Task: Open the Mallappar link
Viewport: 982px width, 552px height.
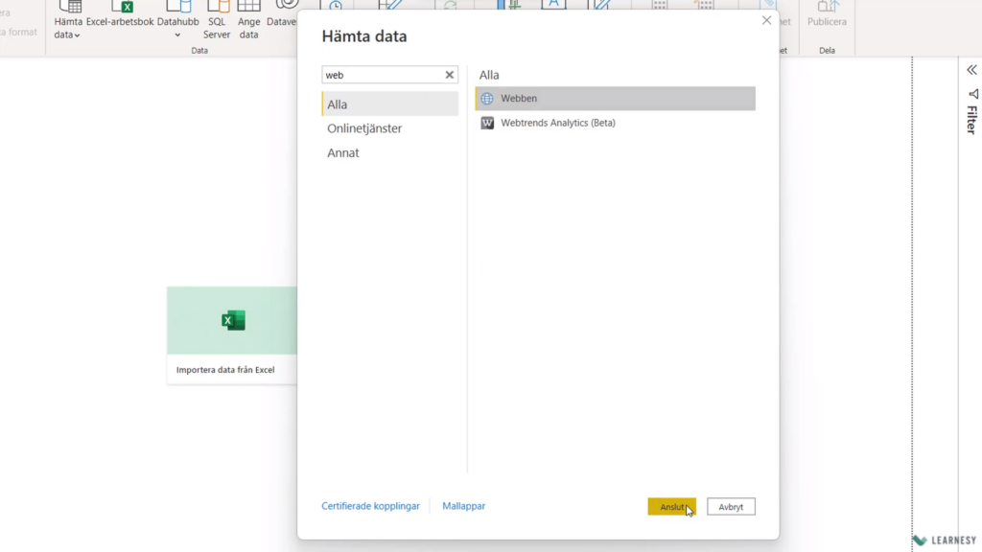Action: point(463,506)
